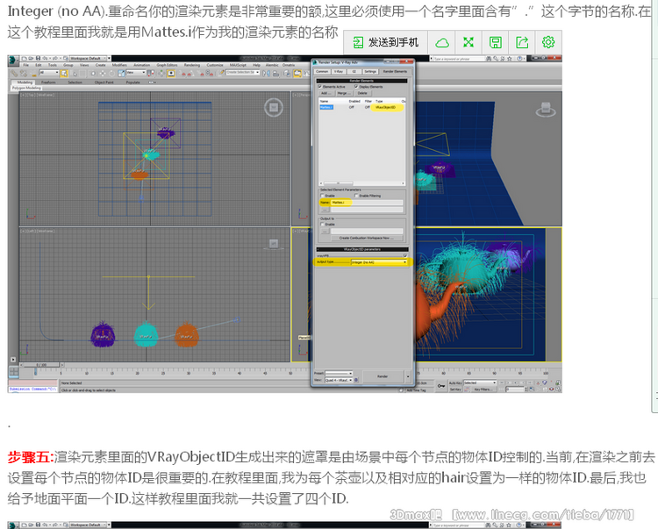
Task: Click the Merge button in Render Elements
Action: (x=343, y=93)
